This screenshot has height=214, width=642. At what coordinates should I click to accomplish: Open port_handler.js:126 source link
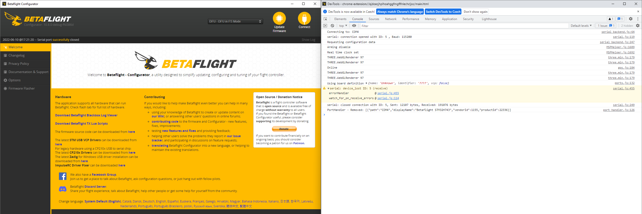point(619,110)
